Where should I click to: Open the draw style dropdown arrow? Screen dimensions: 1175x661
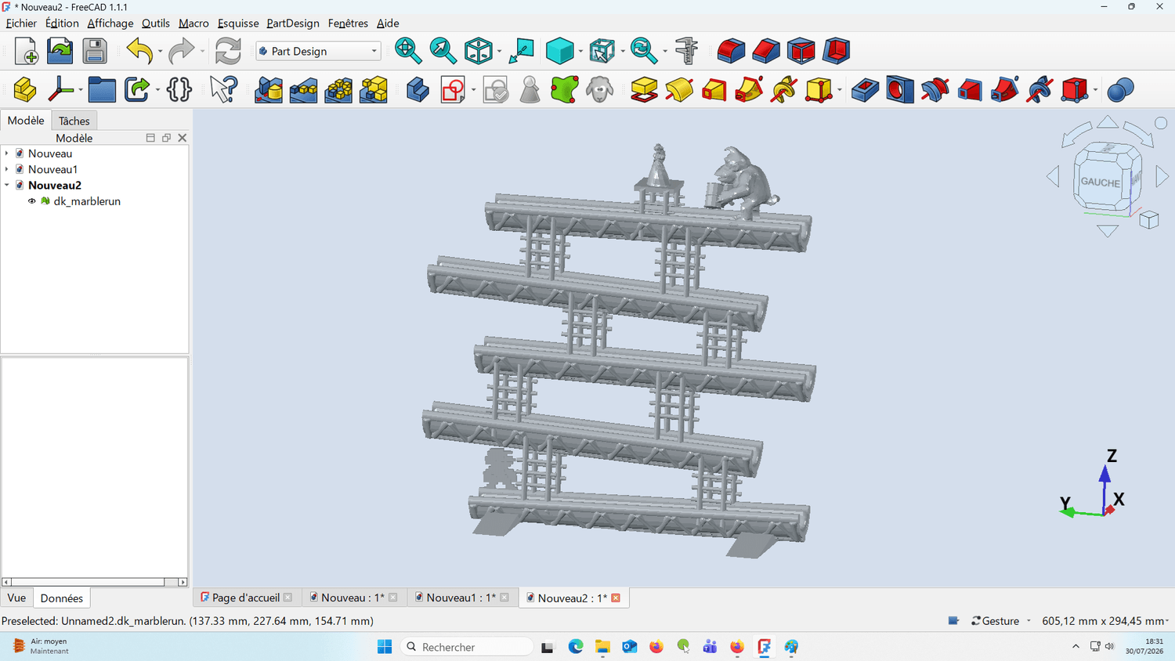tap(580, 52)
